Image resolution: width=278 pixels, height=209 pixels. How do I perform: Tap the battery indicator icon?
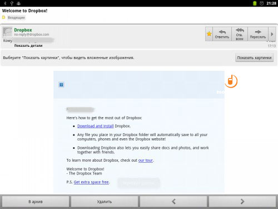tap(255, 3)
